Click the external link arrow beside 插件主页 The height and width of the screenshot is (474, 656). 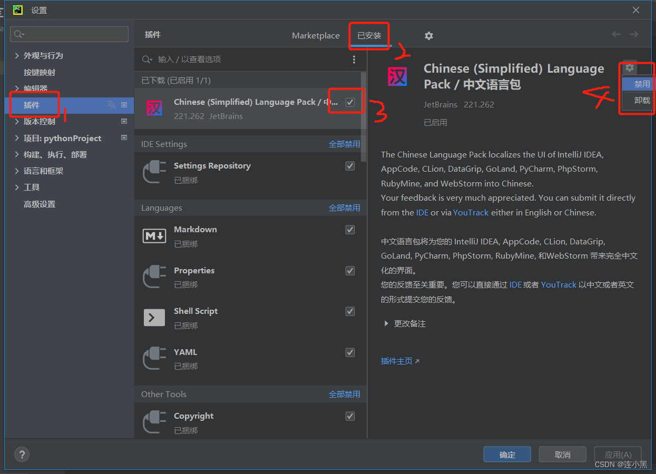pyautogui.click(x=417, y=361)
